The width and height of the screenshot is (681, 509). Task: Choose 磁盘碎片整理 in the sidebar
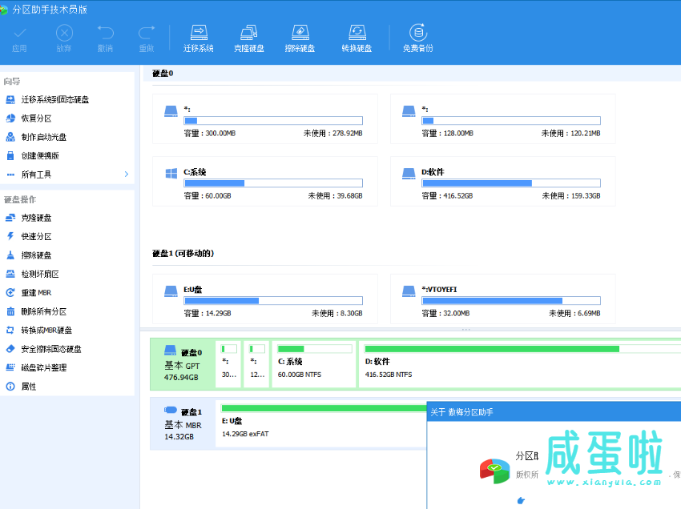point(44,368)
